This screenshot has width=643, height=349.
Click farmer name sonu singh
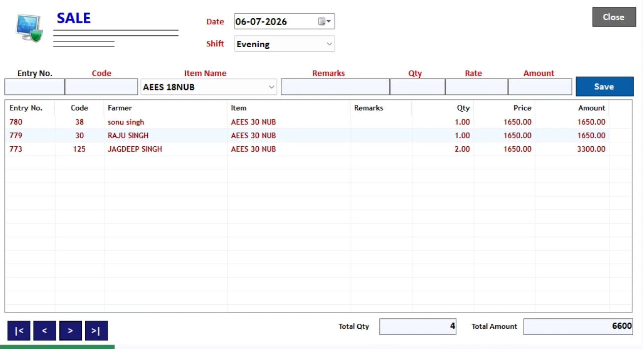click(x=126, y=122)
